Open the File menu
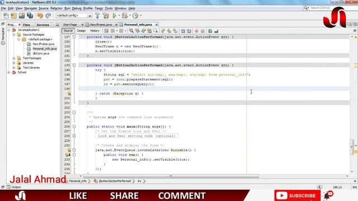Viewport: 358px width, 201px height. [x=3, y=8]
